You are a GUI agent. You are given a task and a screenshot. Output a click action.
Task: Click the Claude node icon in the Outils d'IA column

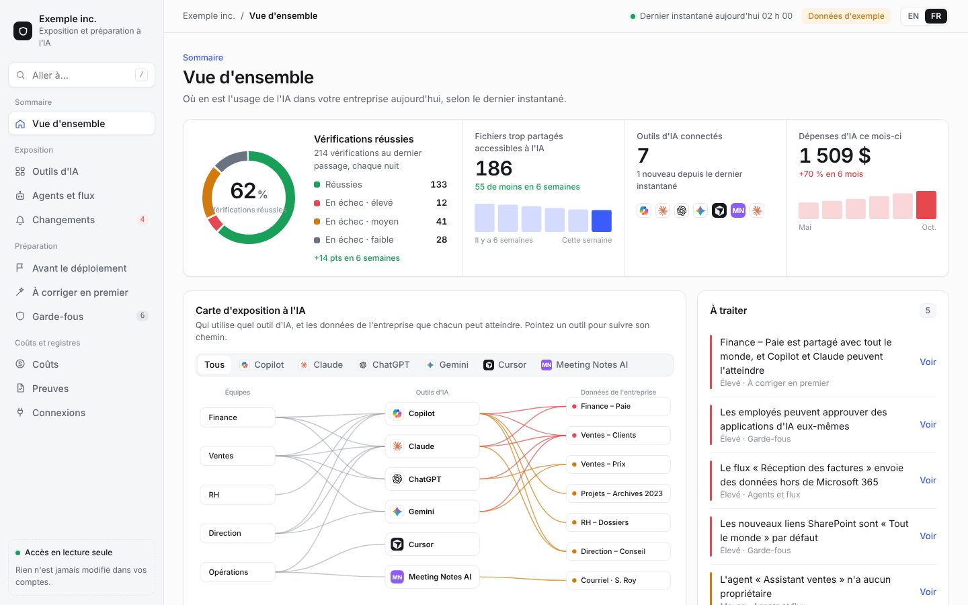click(397, 446)
